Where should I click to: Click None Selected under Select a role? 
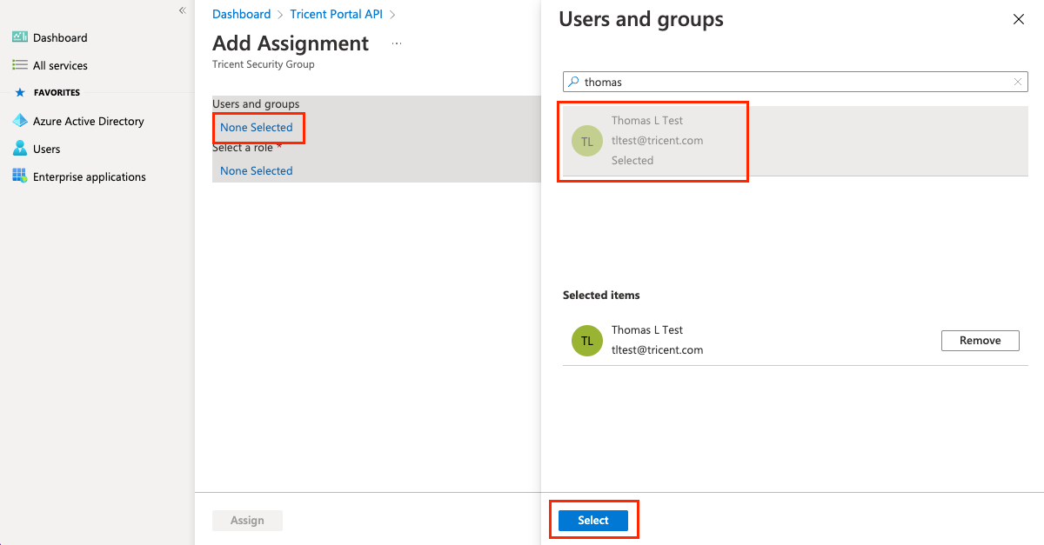257,170
